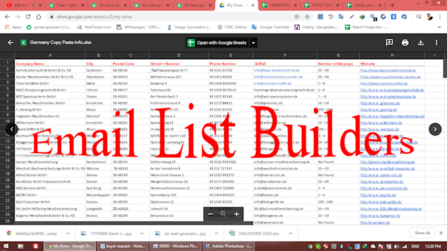Show more bookmarks with the chevron
Screen dimensions: 447x251
(x=439, y=27)
